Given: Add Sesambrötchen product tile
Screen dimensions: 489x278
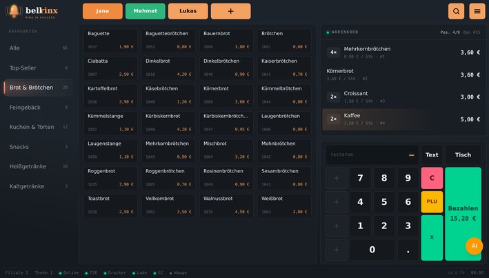Looking at the screenshot, I should click(x=284, y=178).
